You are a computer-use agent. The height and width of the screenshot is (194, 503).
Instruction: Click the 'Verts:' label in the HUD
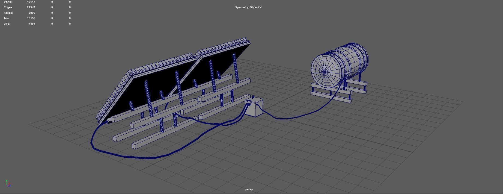[x=8, y=2]
